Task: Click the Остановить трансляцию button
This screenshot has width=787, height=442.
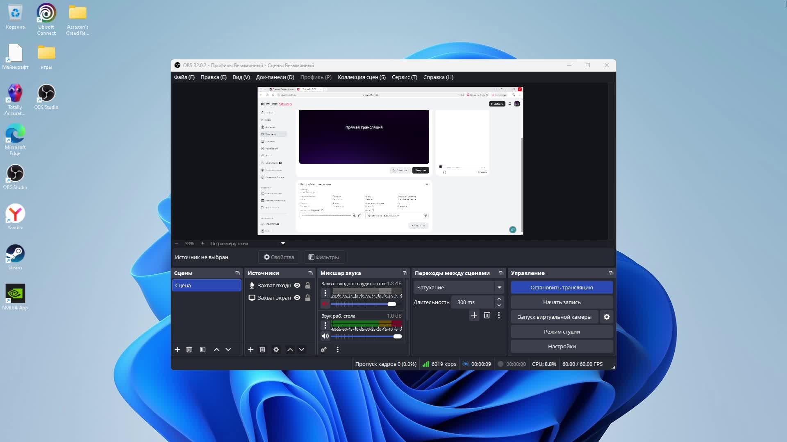Action: [x=562, y=287]
